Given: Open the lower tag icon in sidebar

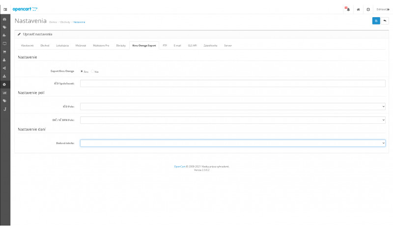Looking at the screenshot, I should pyautogui.click(x=4, y=101).
